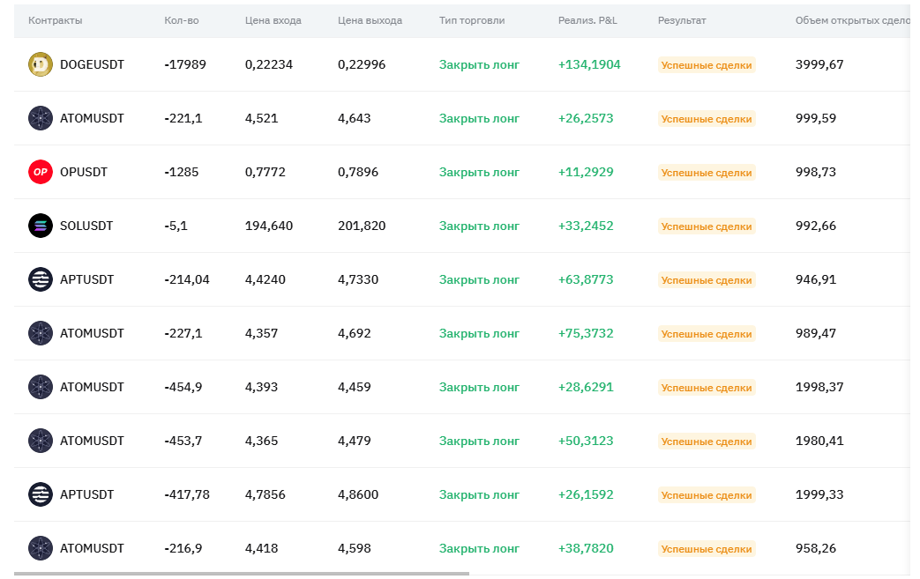Click the Solana icon next to SOLUSDT
920x579 pixels.
coord(41,226)
